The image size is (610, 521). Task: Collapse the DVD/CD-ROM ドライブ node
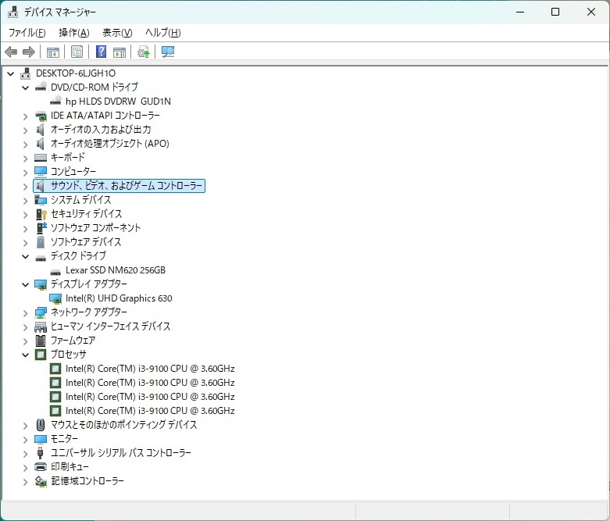pos(26,87)
